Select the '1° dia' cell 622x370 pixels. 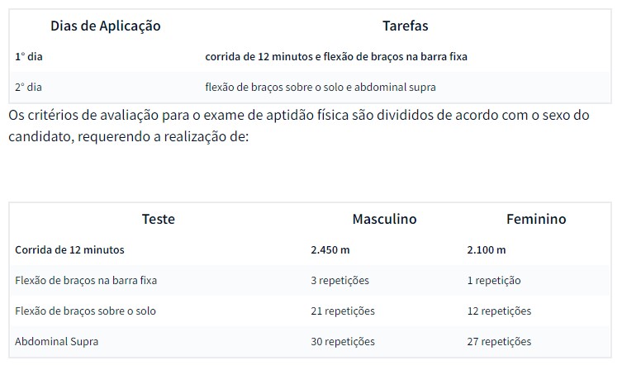pyautogui.click(x=28, y=57)
